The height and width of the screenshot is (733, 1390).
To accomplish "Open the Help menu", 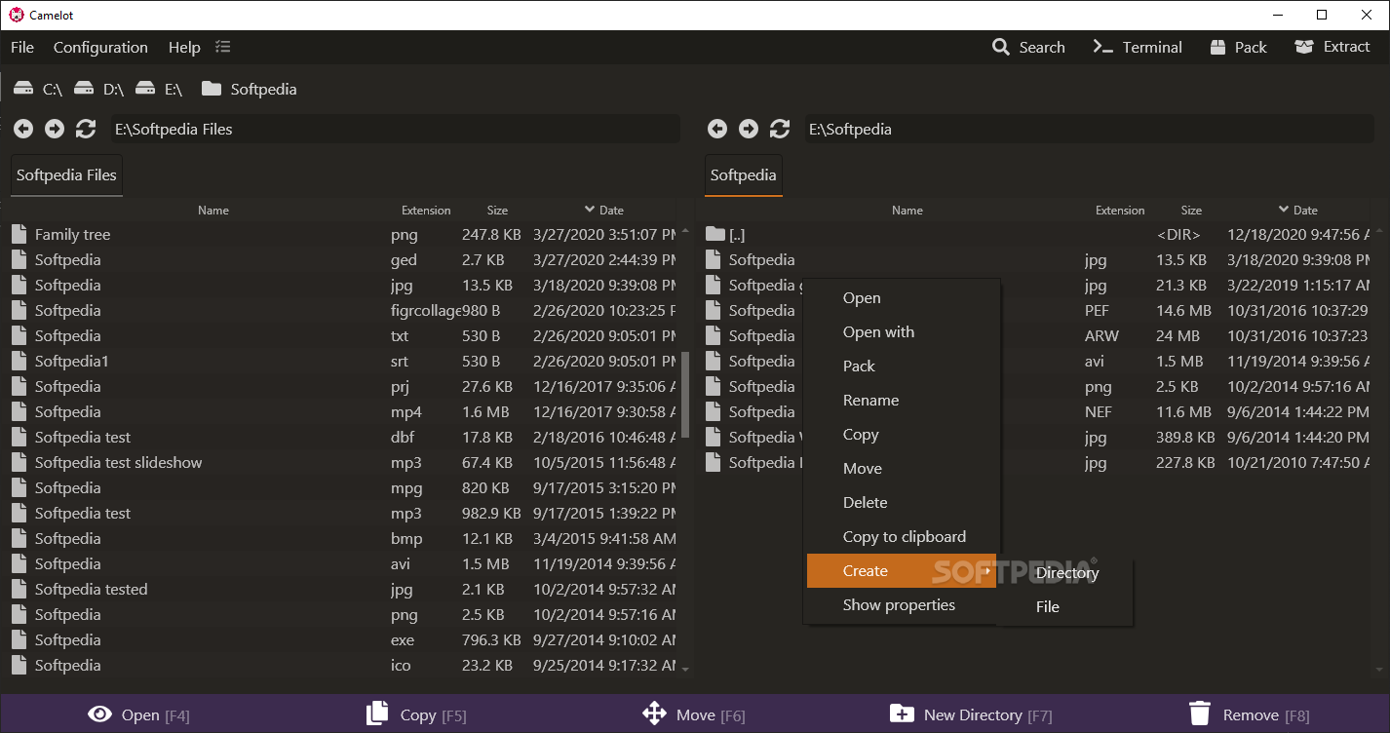I will coord(184,47).
